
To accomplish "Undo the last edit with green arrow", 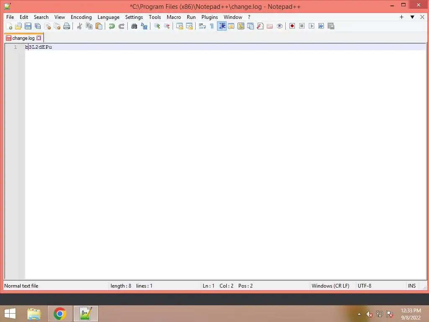I will click(x=111, y=26).
